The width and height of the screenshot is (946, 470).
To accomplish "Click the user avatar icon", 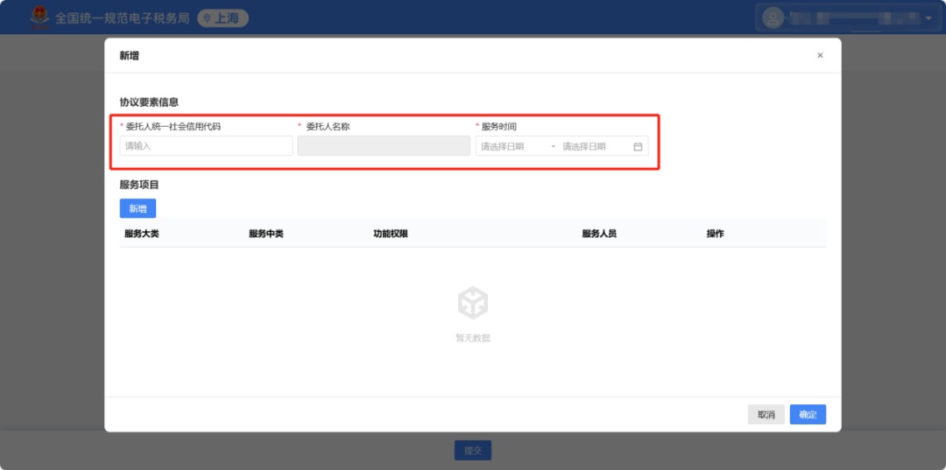I will 773,18.
